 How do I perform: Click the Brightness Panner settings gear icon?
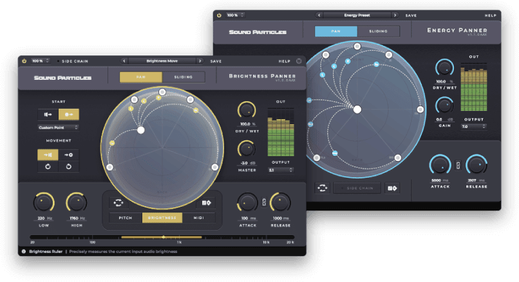[x=299, y=61]
